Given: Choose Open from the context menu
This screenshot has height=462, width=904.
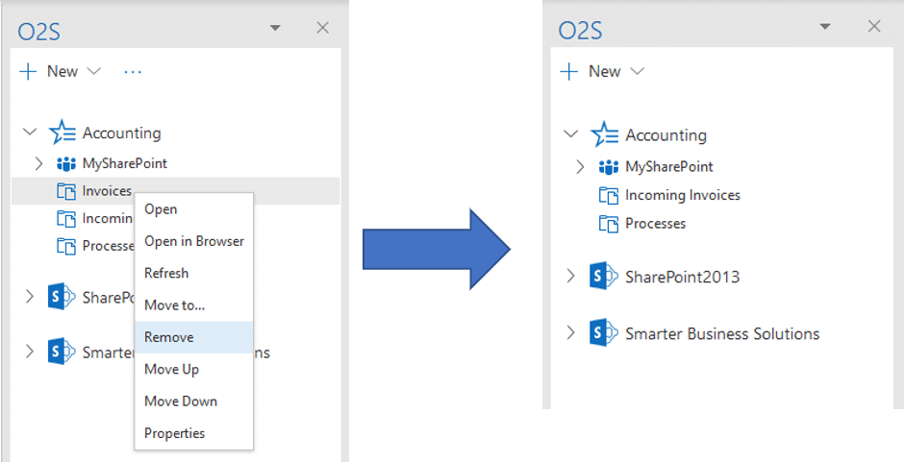Looking at the screenshot, I should [x=193, y=209].
